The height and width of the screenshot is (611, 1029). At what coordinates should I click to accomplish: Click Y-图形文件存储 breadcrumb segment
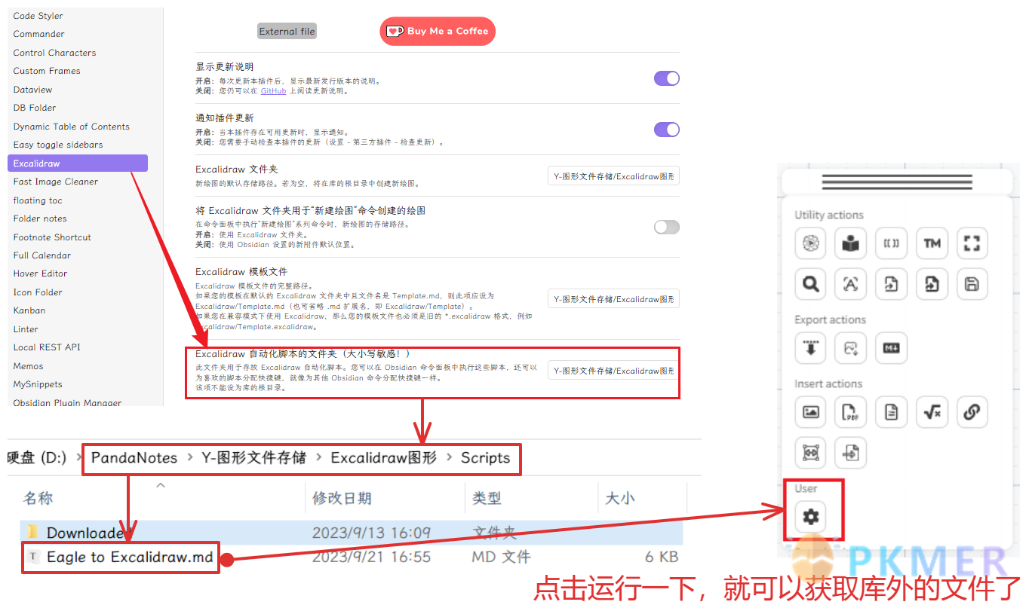tap(253, 458)
